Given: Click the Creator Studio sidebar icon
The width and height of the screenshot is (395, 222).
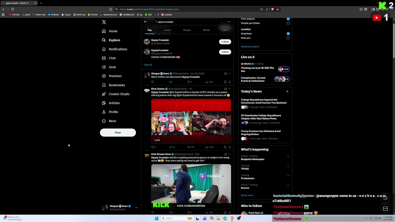Looking at the screenshot, I should pyautogui.click(x=104, y=94).
